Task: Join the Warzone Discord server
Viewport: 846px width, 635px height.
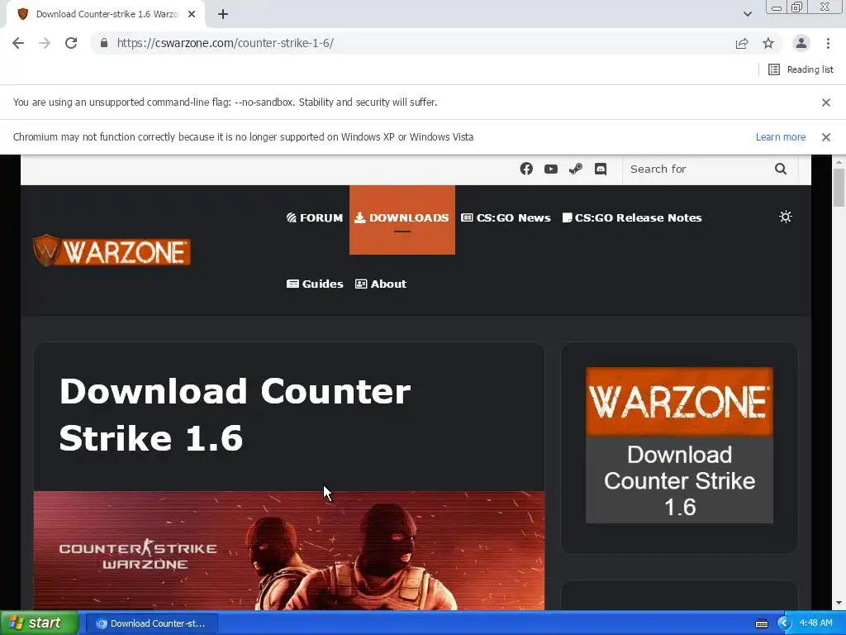Action: 601,169
